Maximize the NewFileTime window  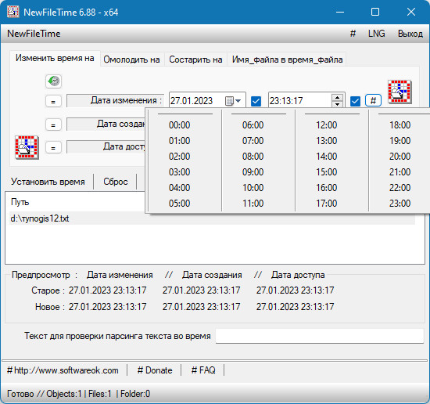375,12
